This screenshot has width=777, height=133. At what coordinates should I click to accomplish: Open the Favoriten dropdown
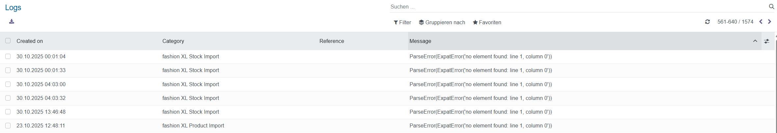(x=487, y=22)
